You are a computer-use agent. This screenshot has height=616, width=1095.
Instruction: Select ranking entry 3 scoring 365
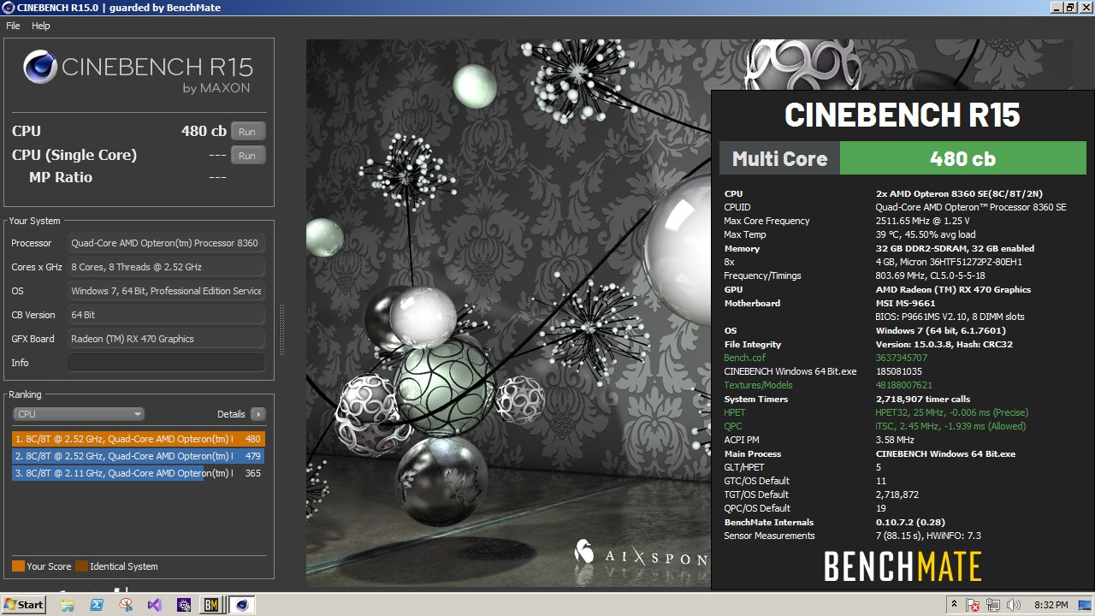coord(139,473)
